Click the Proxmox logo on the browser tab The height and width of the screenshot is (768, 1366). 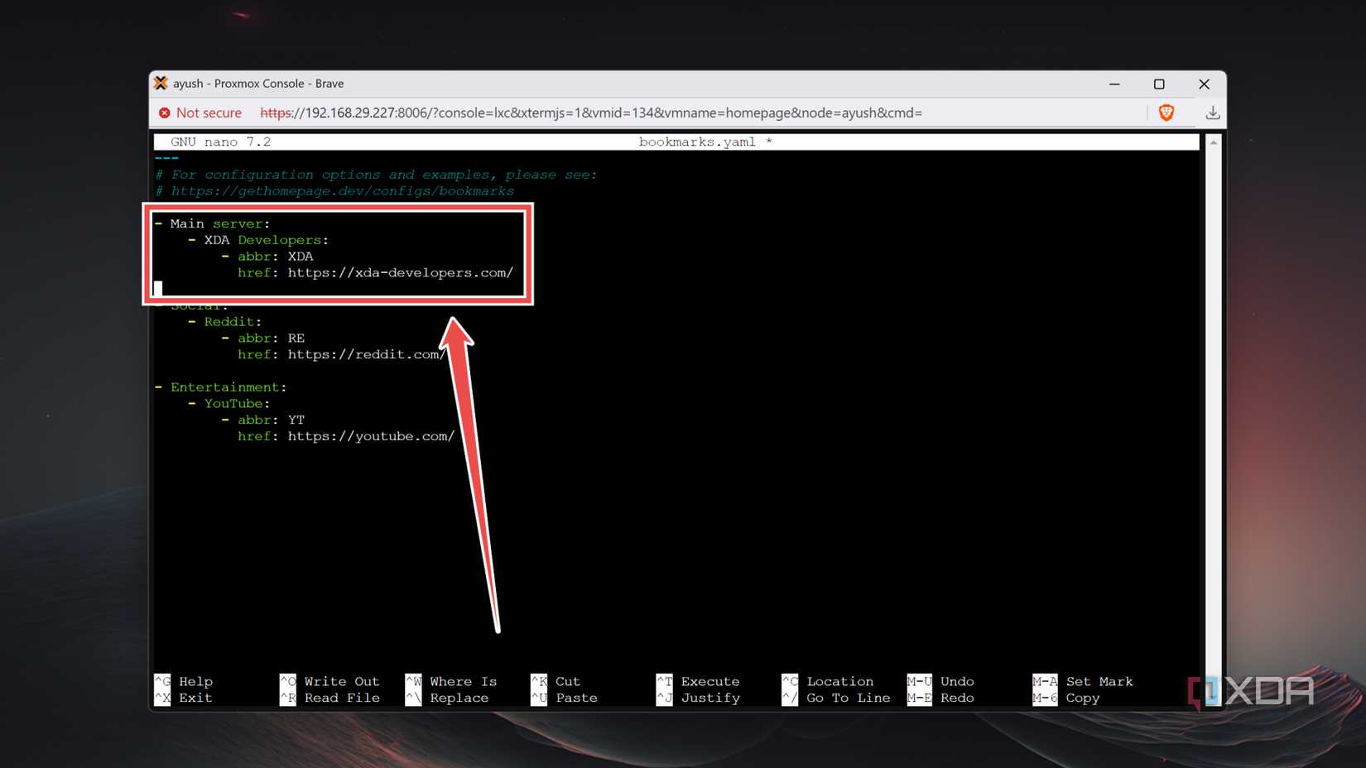(x=160, y=83)
